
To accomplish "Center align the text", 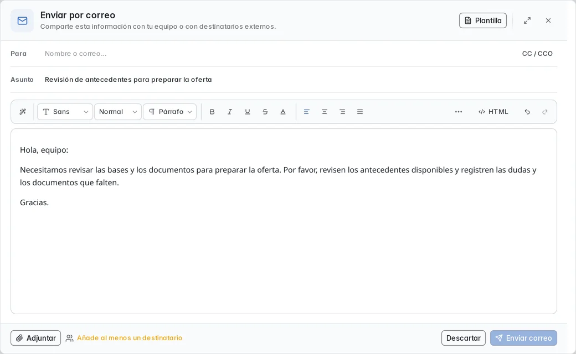I will [325, 112].
